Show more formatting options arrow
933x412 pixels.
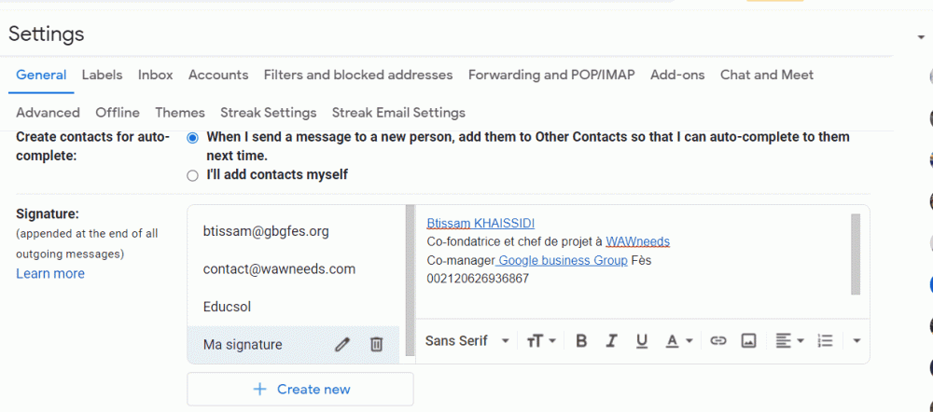pyautogui.click(x=856, y=341)
